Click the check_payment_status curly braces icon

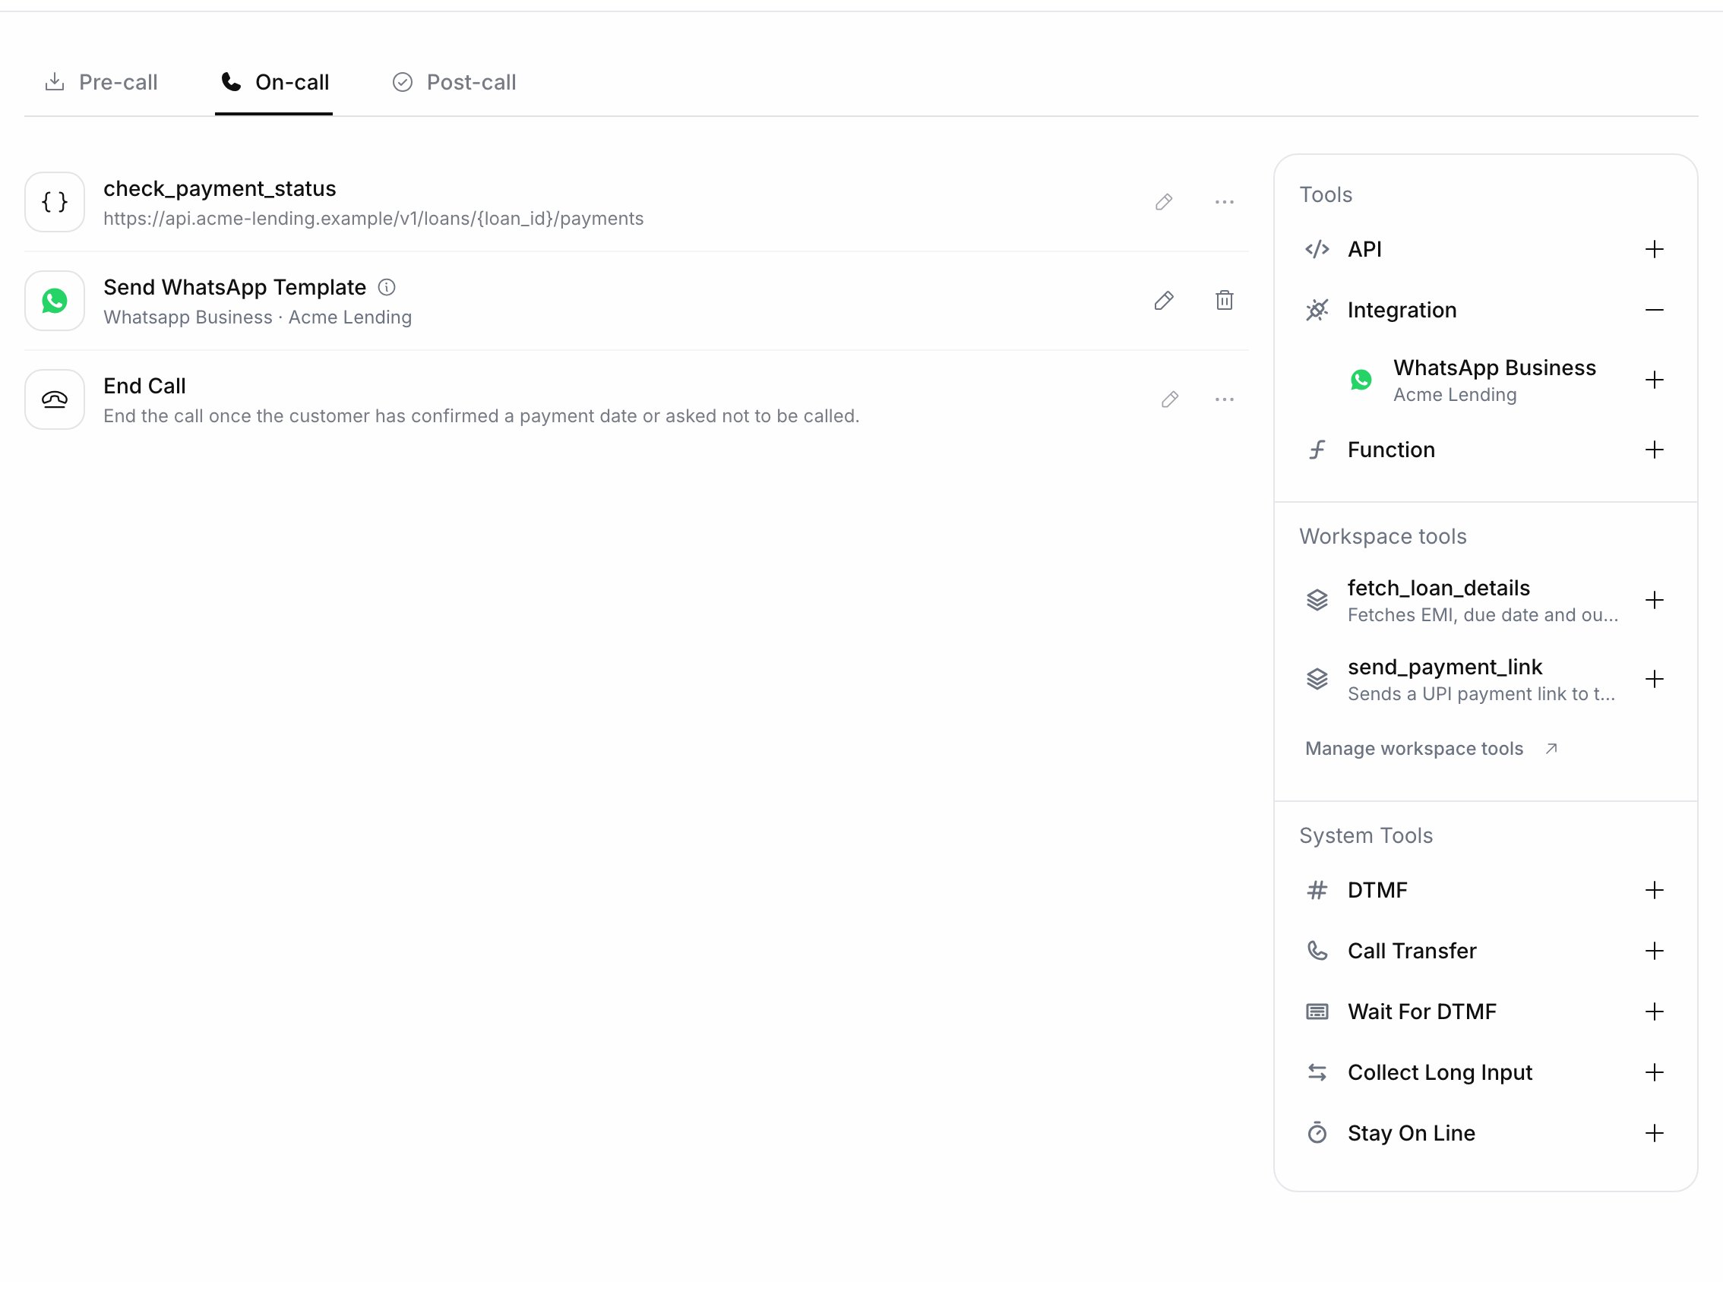pos(55,203)
